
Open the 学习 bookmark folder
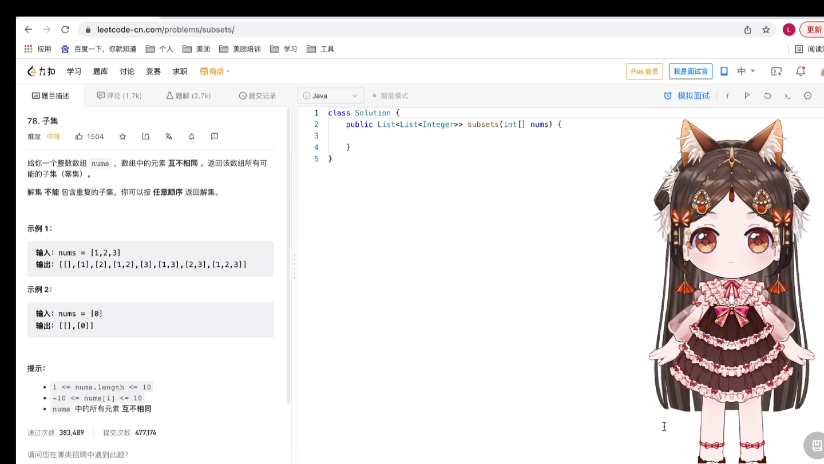(x=283, y=49)
